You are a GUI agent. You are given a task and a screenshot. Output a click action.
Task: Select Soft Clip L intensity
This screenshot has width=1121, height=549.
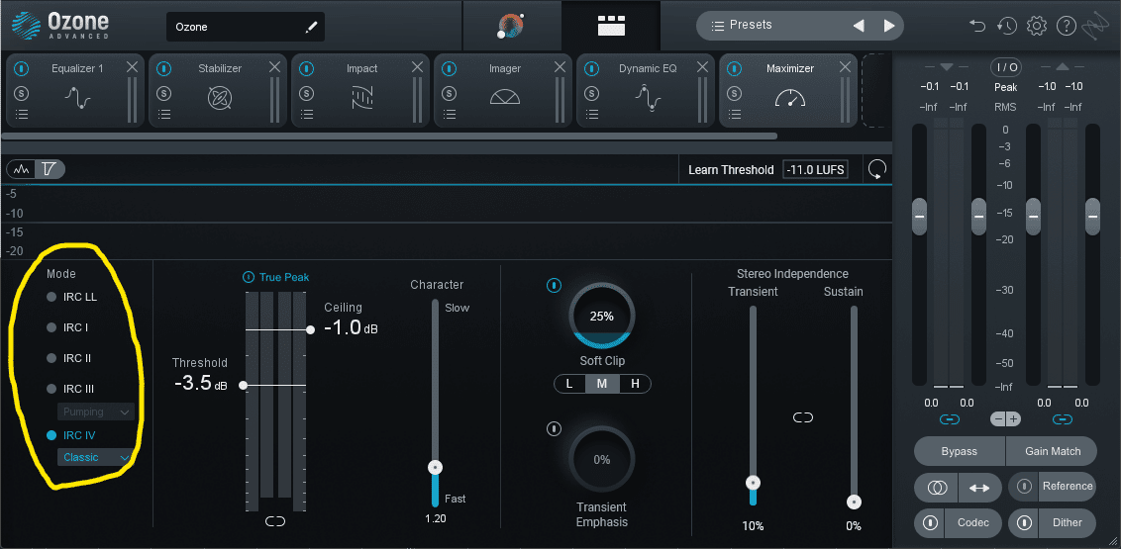pyautogui.click(x=569, y=384)
